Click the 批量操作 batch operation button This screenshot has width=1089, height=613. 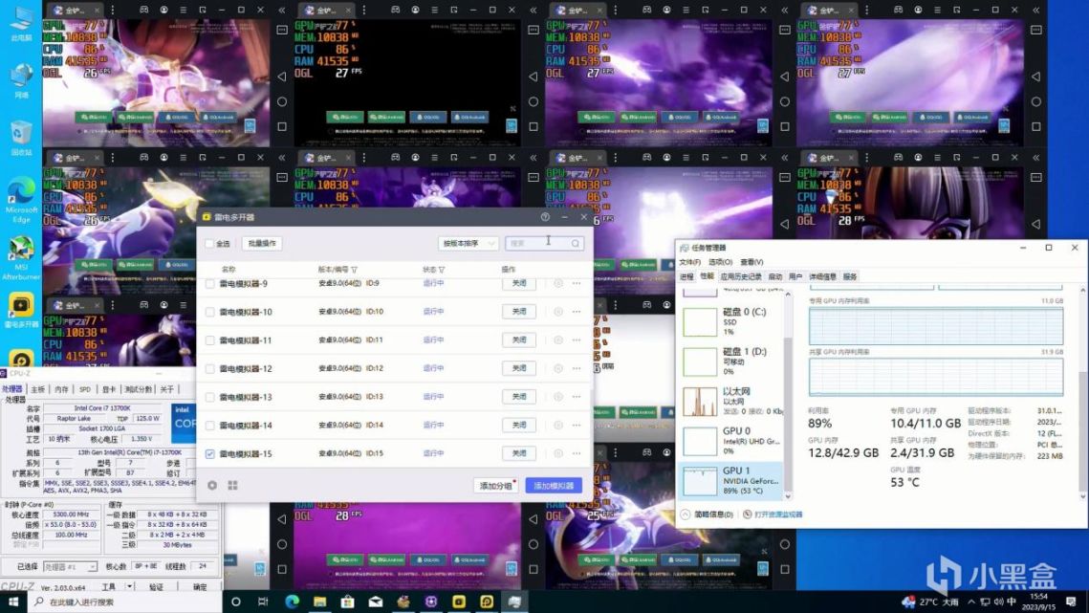click(262, 243)
